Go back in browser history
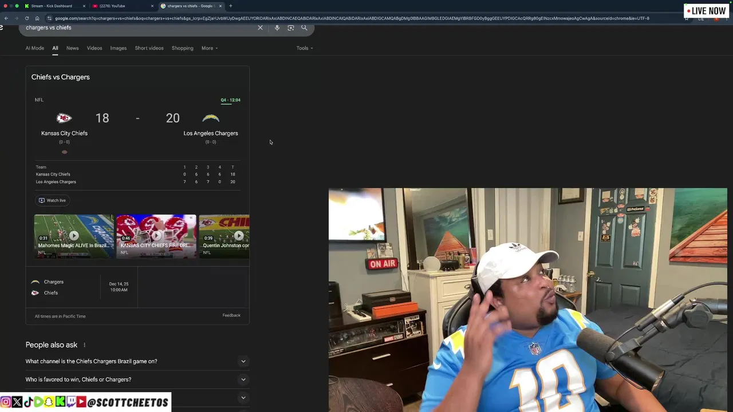733x412 pixels. [6, 18]
